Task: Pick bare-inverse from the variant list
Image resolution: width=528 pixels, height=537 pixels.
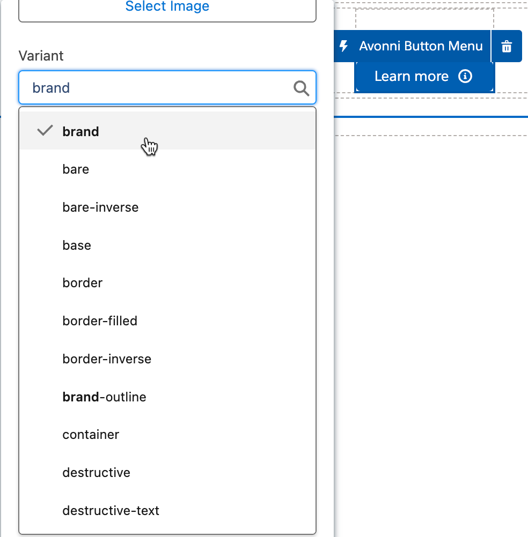Action: [x=100, y=207]
